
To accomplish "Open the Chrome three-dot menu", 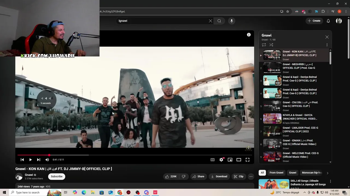I will pyautogui.click(x=346, y=11).
